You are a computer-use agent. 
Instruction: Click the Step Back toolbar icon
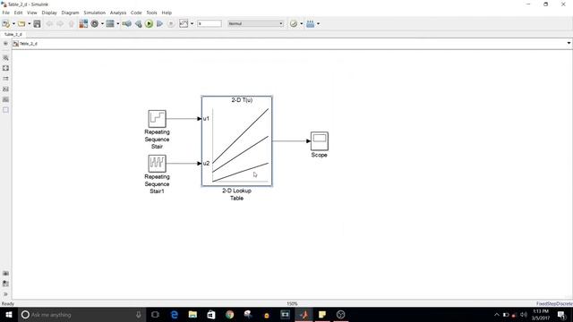click(138, 24)
